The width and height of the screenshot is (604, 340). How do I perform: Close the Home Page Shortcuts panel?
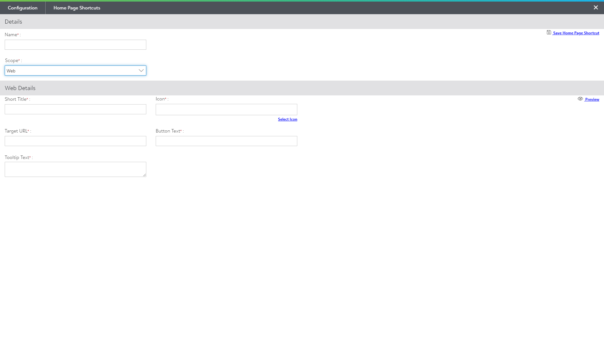(x=596, y=8)
